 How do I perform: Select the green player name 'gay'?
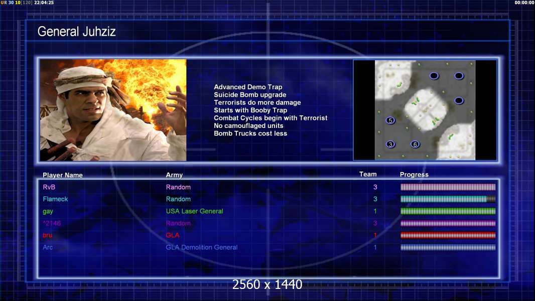click(x=48, y=211)
